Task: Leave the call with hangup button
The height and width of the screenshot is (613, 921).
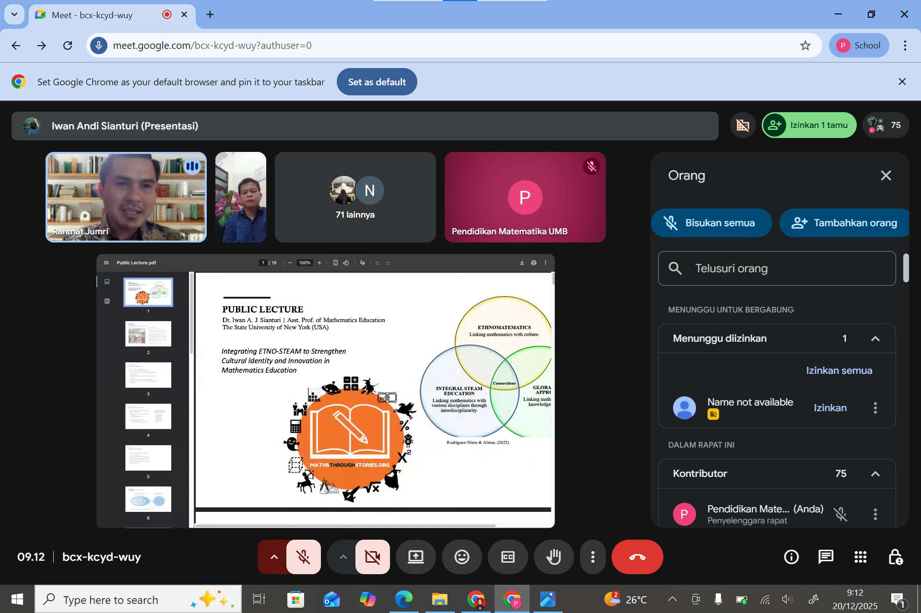Action: click(637, 557)
